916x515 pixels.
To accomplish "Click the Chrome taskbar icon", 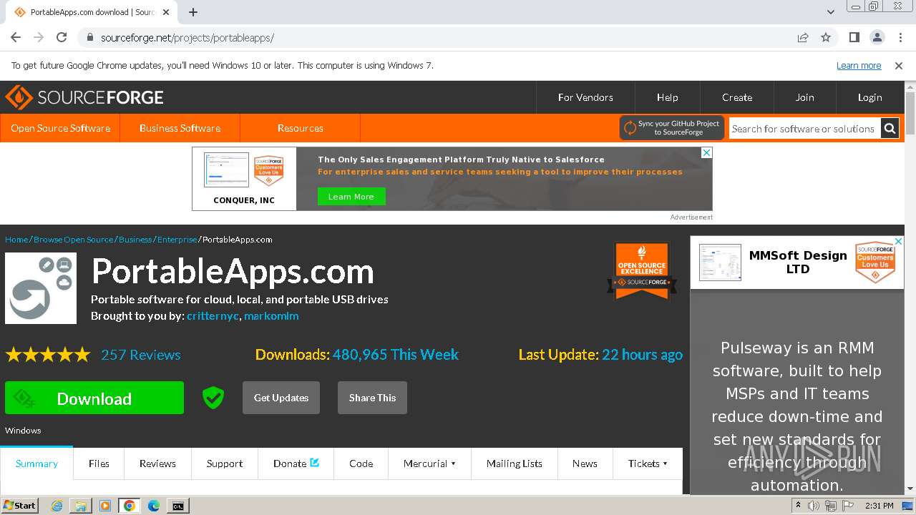I will (130, 506).
